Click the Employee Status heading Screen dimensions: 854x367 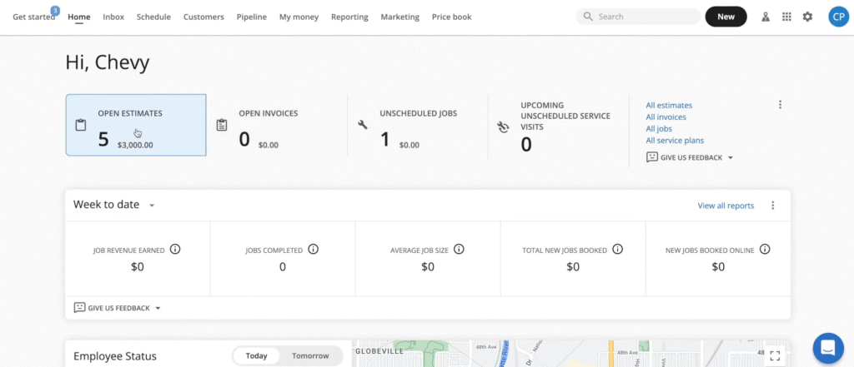pos(115,357)
